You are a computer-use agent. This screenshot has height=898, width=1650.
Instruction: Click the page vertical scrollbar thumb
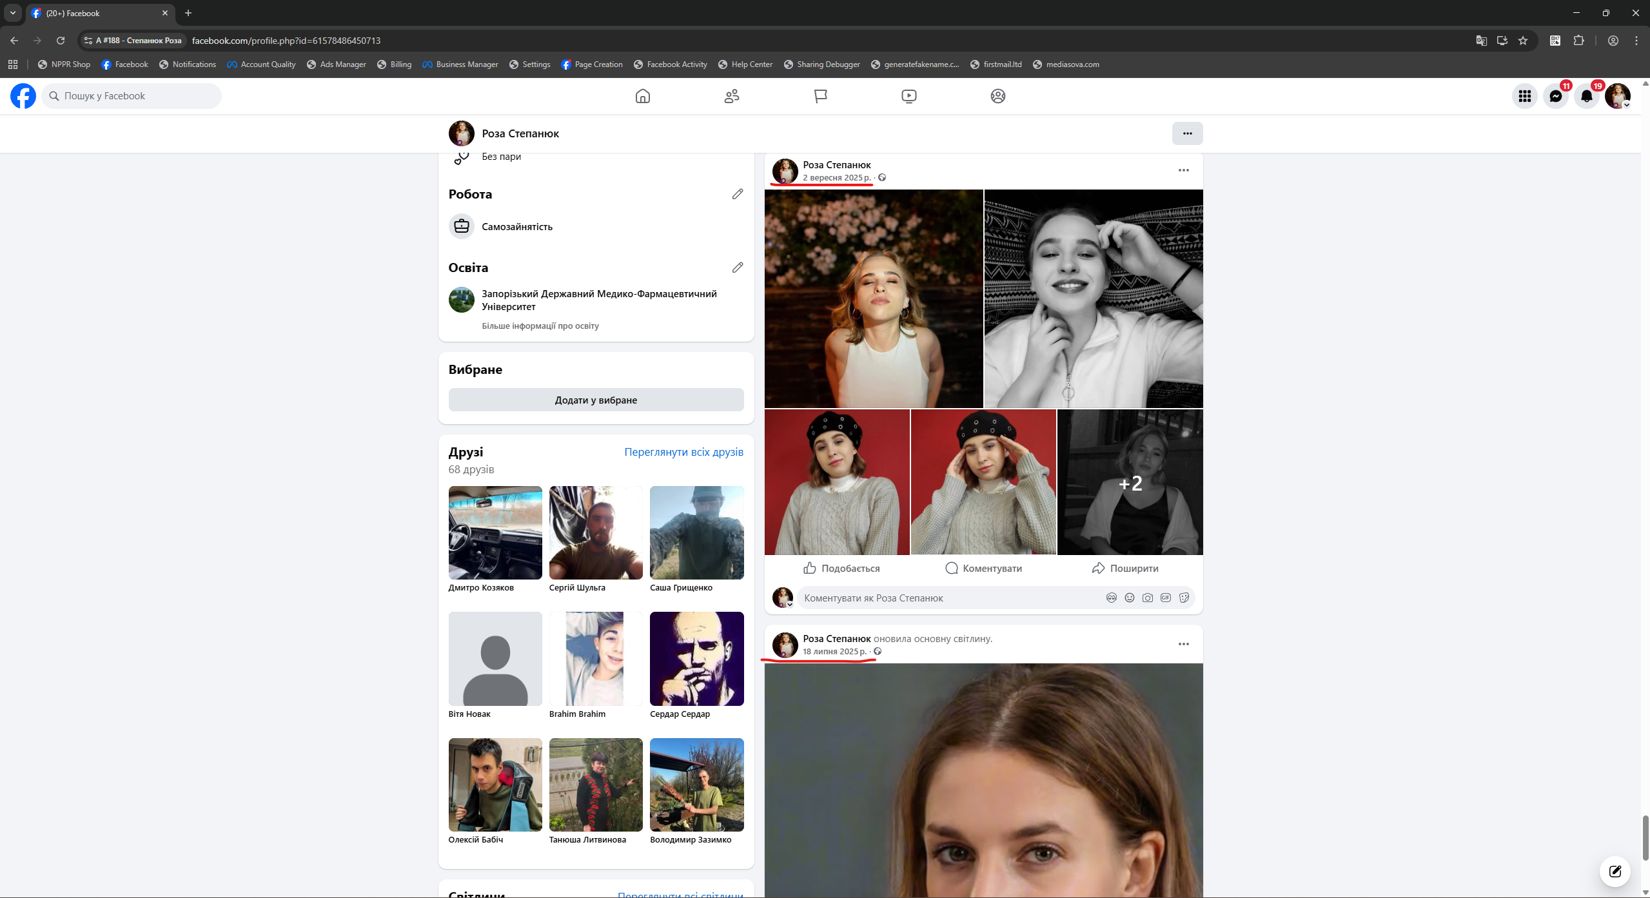coord(1645,837)
